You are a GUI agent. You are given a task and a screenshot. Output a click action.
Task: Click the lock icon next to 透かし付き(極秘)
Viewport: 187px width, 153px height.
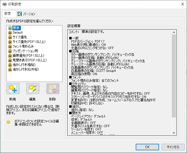tap(10, 65)
